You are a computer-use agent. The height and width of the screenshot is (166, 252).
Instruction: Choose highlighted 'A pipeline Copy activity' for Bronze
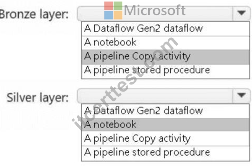pyautogui.click(x=165, y=57)
